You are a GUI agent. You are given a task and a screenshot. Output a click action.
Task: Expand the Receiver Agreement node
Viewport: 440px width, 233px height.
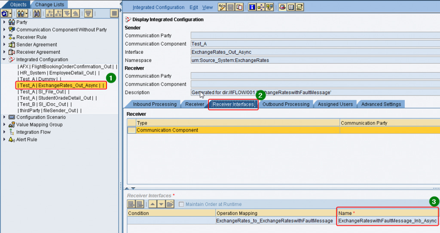click(x=4, y=52)
